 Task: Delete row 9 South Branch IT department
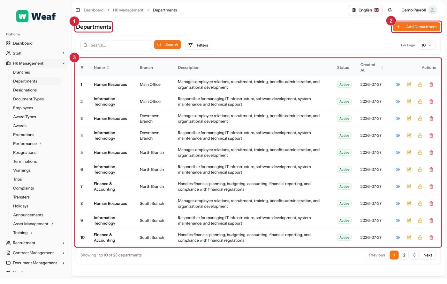tap(431, 221)
